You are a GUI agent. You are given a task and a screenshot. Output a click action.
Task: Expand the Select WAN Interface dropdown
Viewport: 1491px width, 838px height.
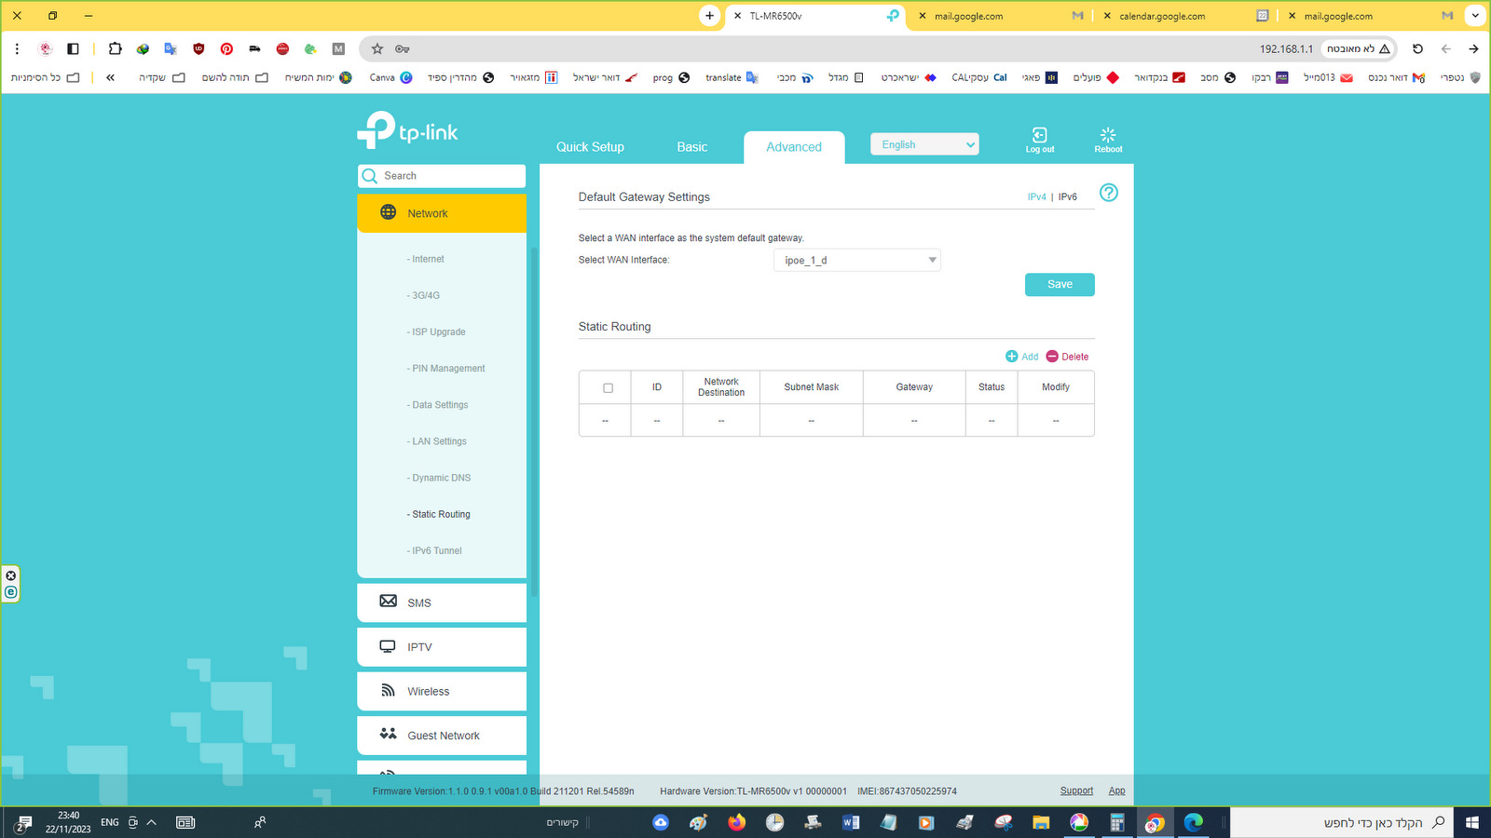pos(856,261)
